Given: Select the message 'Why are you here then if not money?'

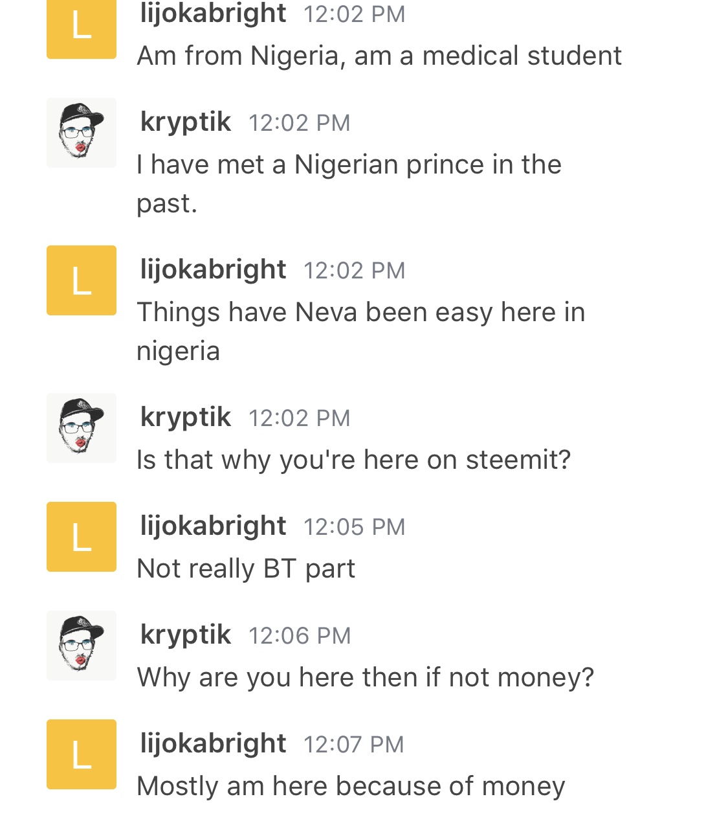Looking at the screenshot, I should [x=366, y=677].
